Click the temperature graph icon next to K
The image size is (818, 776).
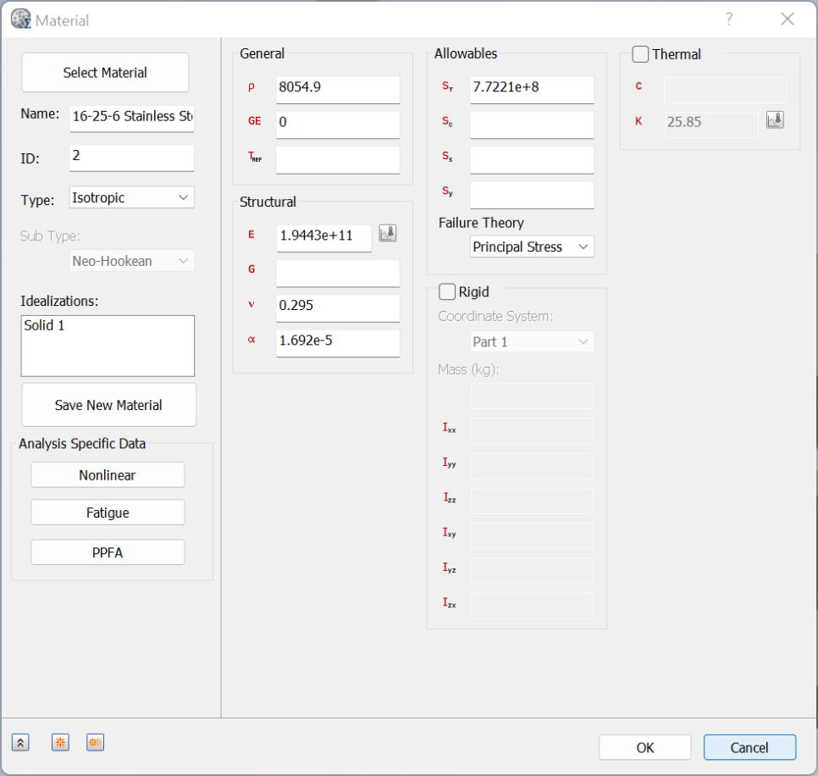775,119
